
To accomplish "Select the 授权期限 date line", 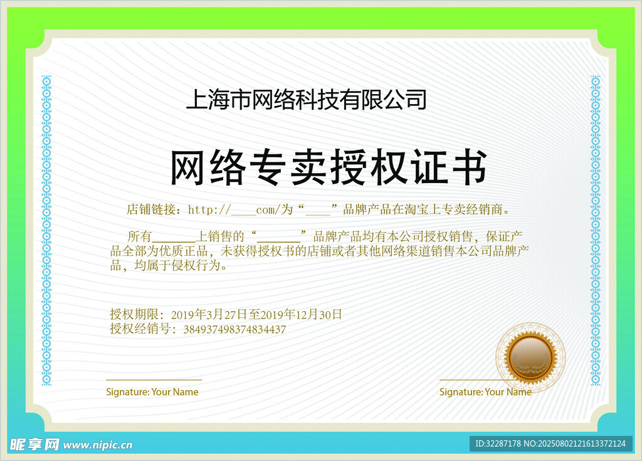I will pyautogui.click(x=226, y=315).
